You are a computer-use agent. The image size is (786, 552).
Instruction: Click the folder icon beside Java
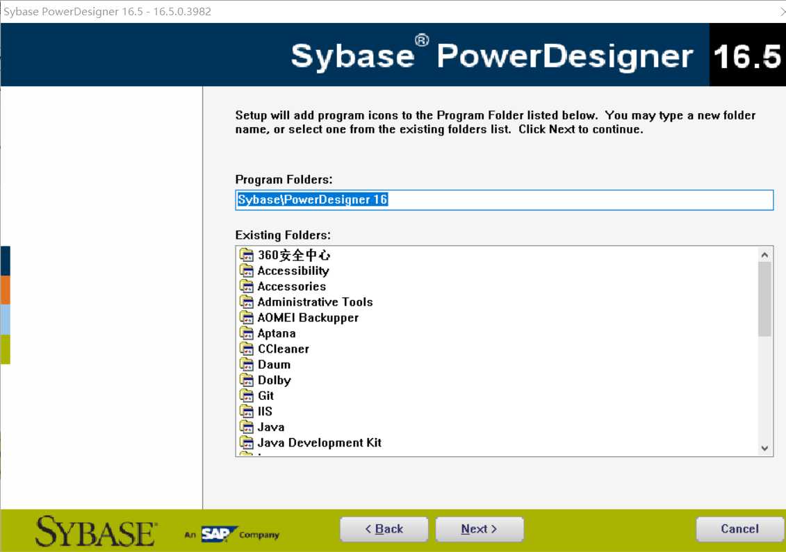click(246, 427)
